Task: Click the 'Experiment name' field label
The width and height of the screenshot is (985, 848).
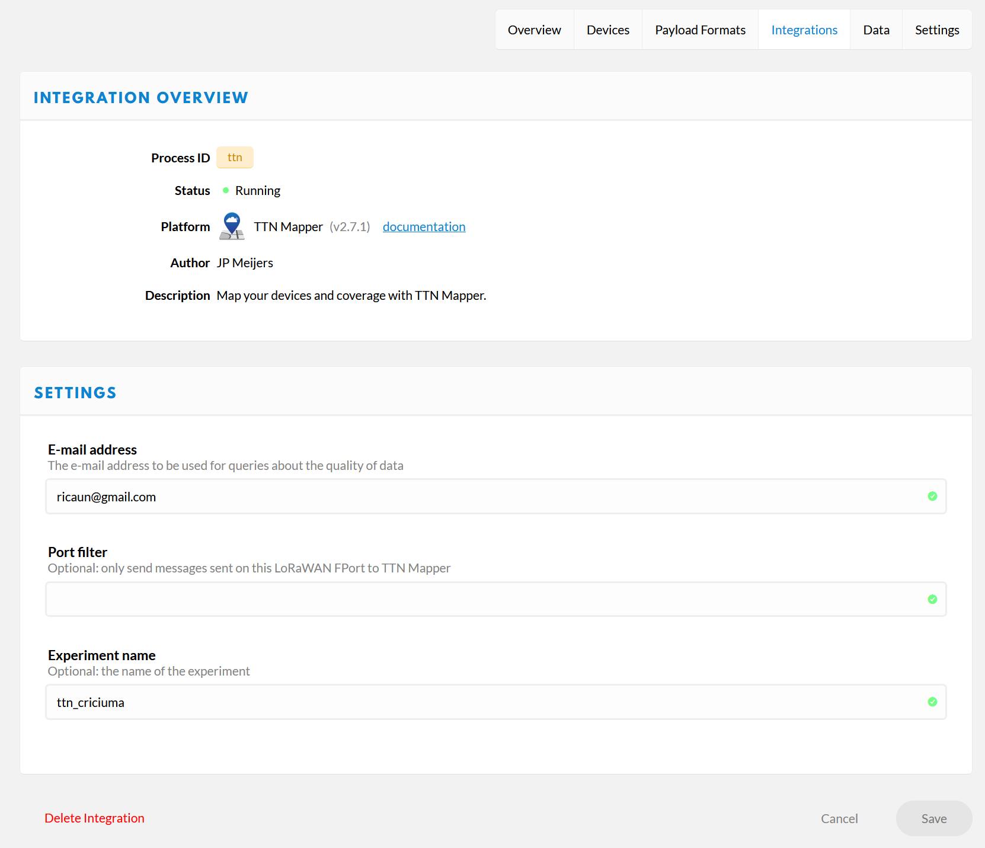Action: [x=102, y=655]
